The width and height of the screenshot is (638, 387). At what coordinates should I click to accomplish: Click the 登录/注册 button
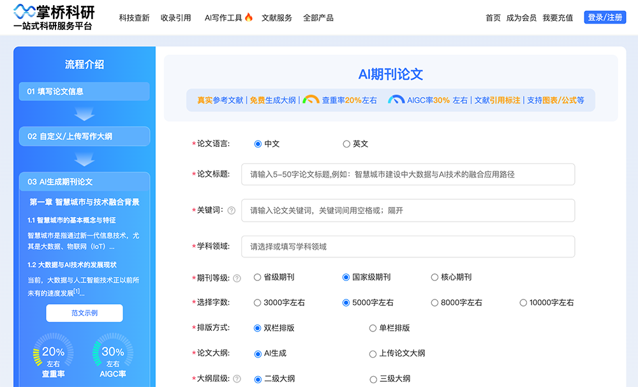605,17
